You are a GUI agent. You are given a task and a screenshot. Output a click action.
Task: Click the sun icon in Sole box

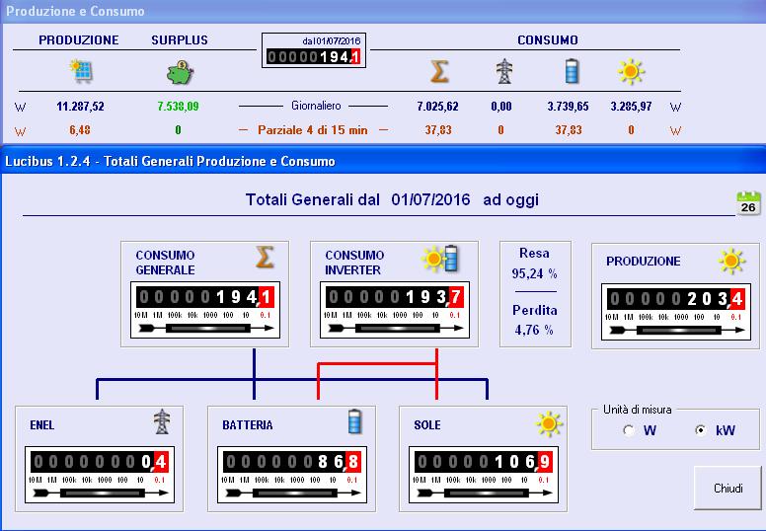click(x=549, y=423)
